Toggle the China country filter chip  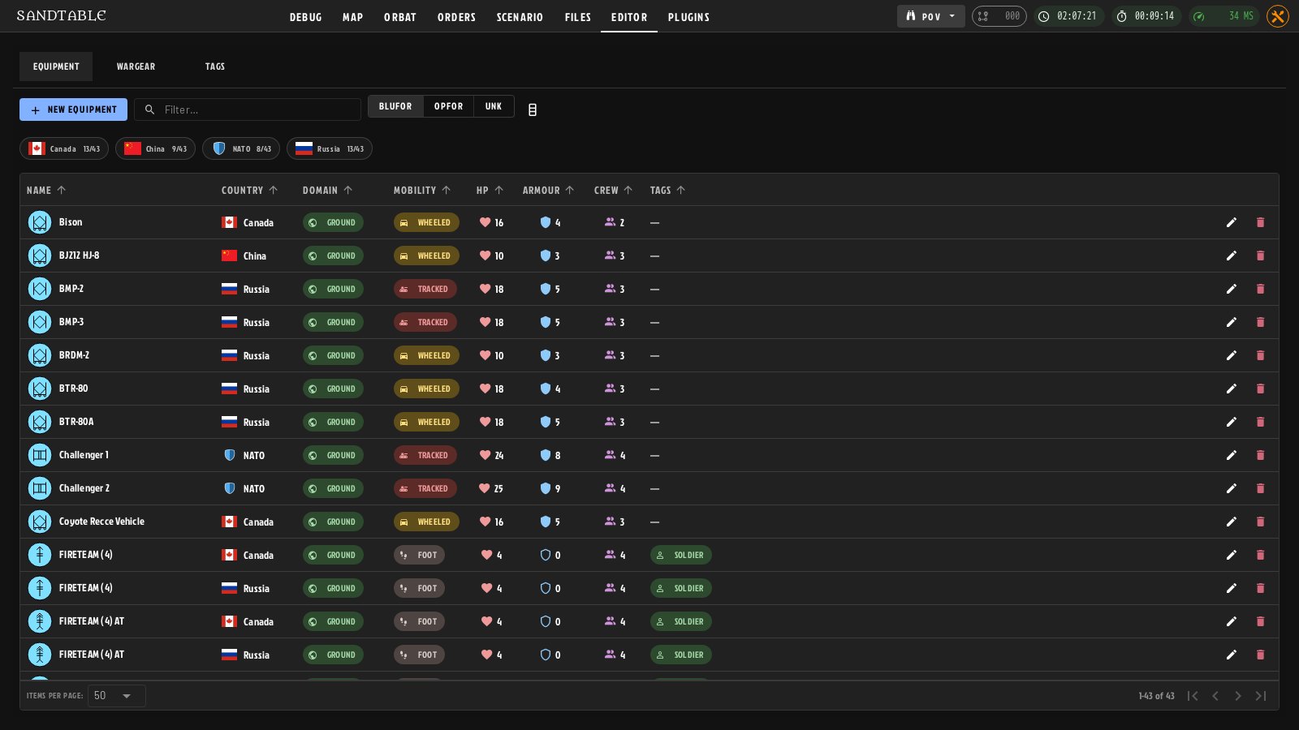coord(155,148)
